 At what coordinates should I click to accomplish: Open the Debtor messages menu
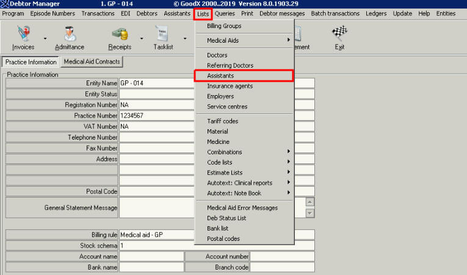pos(282,13)
